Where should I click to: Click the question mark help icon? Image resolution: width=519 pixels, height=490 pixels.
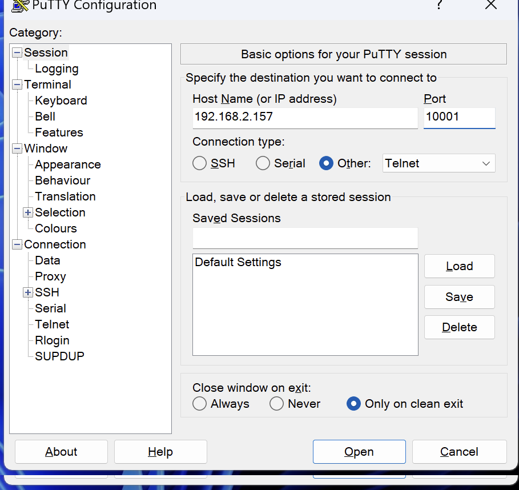point(439,5)
